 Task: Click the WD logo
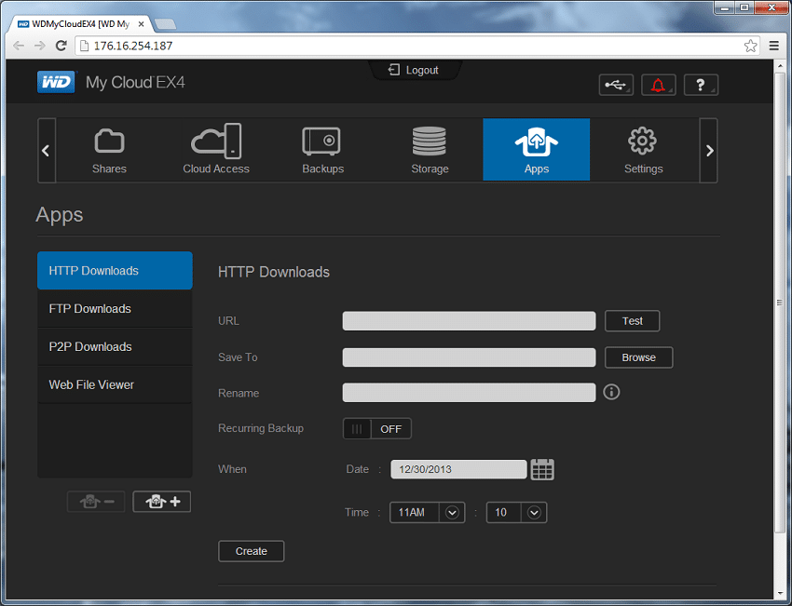point(56,82)
